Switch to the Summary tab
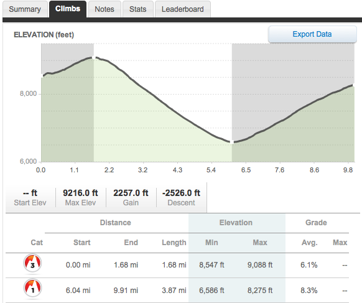The image size is (362, 303). click(x=25, y=9)
